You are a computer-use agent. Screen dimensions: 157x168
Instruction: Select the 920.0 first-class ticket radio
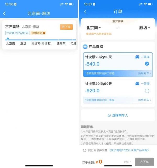pos(147,91)
